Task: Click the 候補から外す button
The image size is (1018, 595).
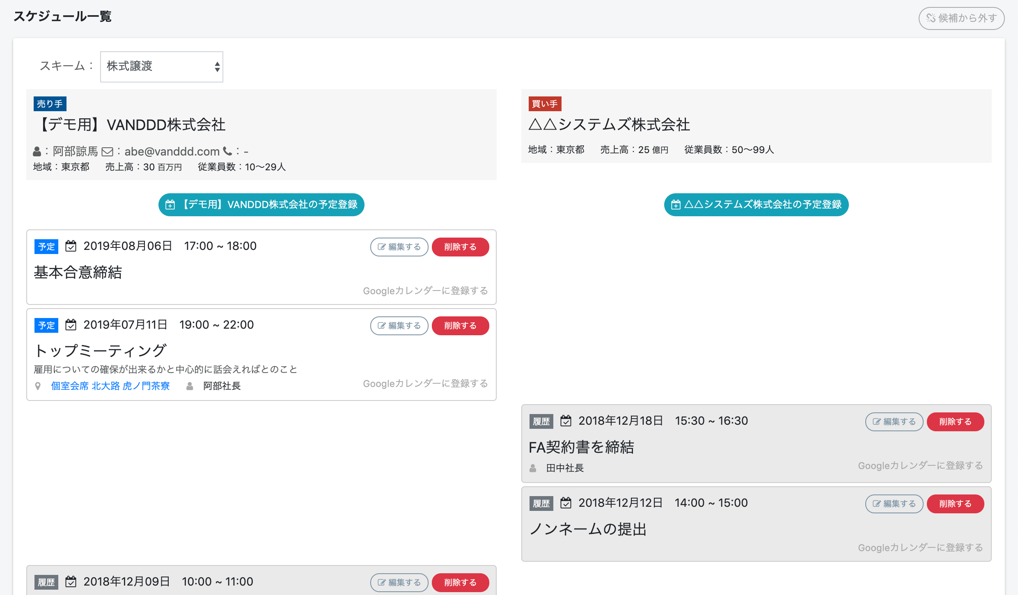Action: coord(961,18)
